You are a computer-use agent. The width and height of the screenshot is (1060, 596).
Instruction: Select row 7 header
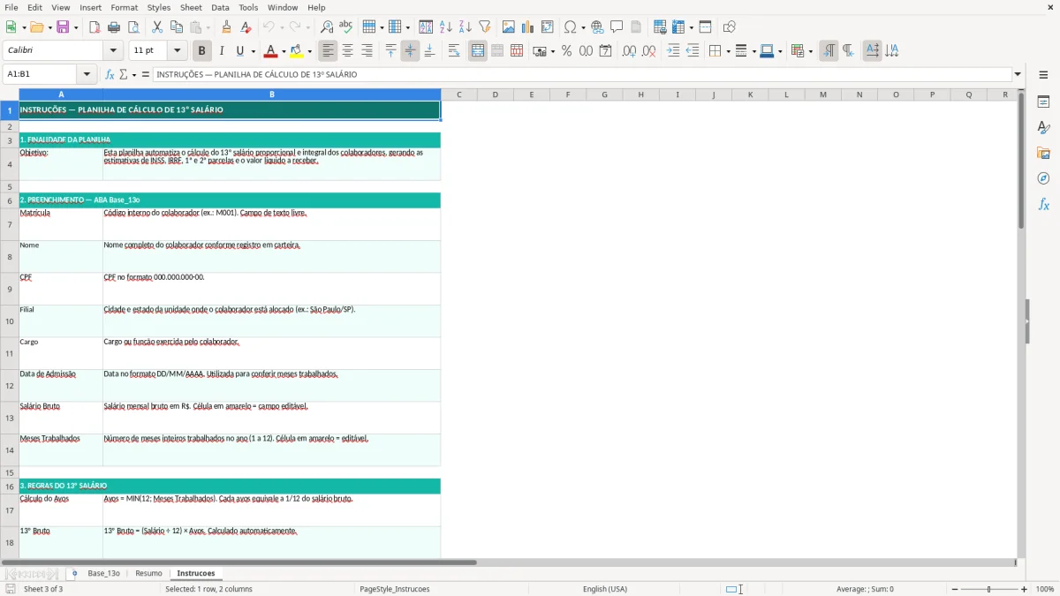click(10, 224)
